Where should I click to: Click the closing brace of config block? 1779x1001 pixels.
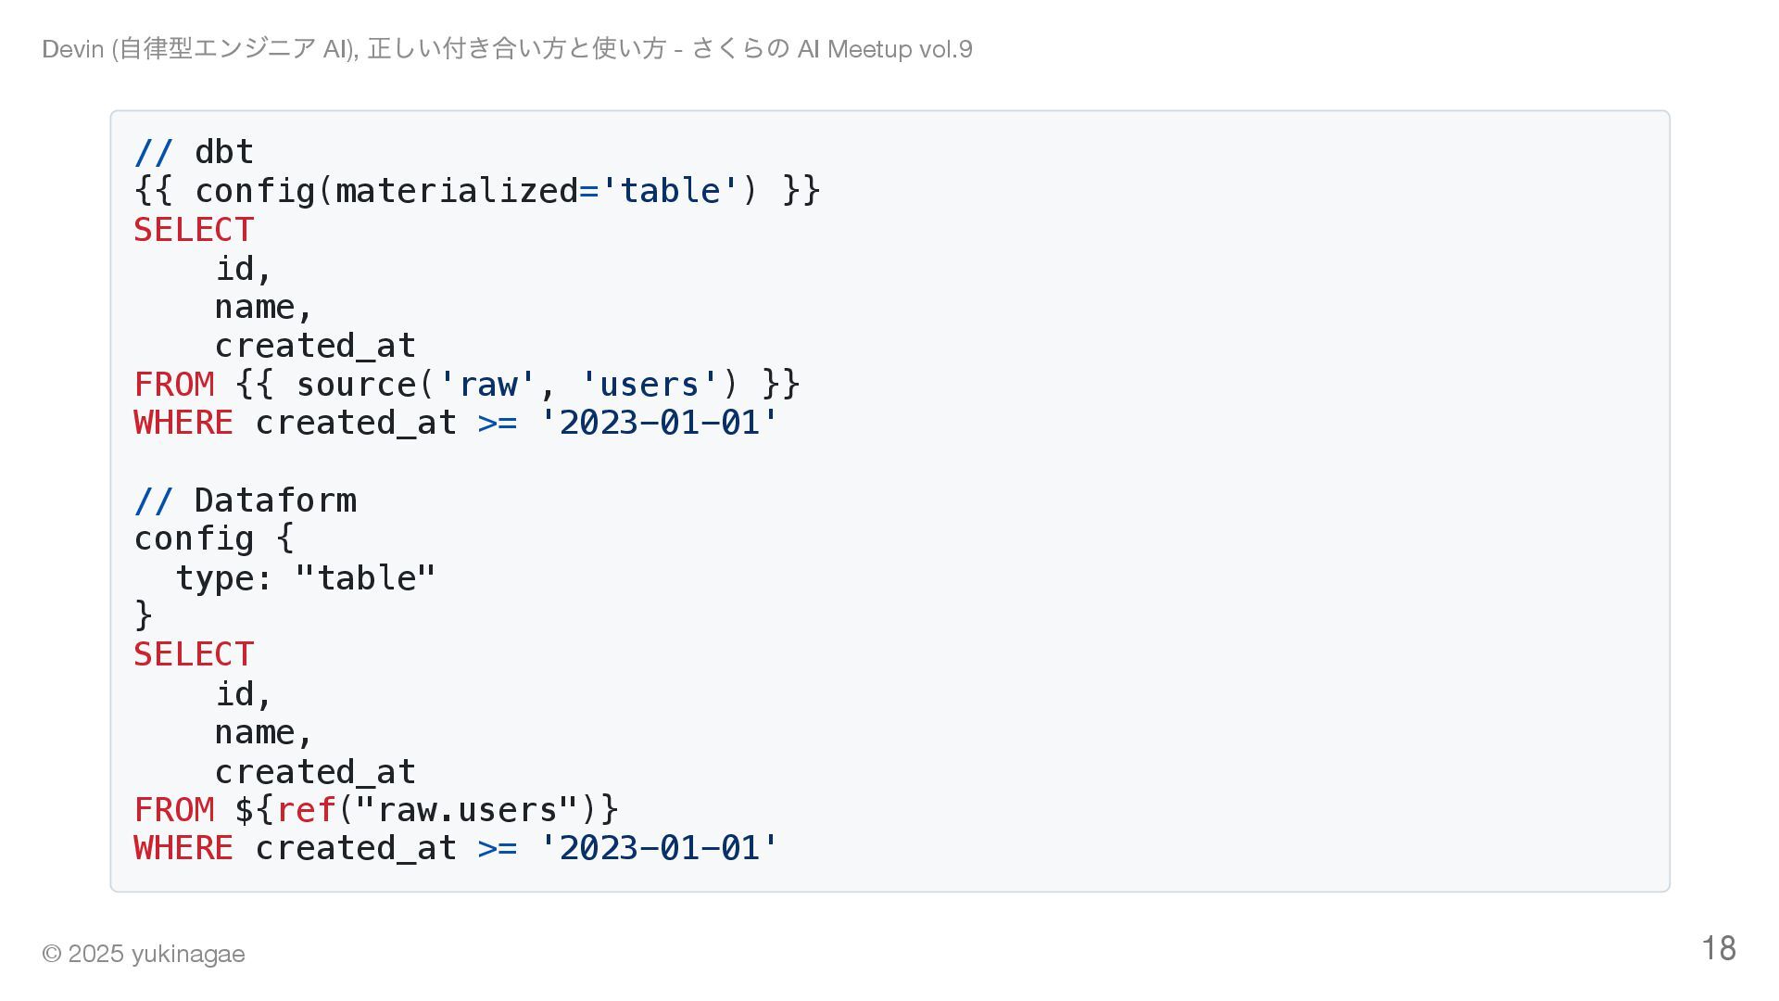(144, 615)
